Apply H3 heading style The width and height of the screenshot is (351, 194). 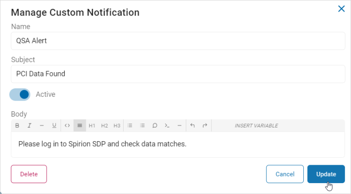coord(117,126)
